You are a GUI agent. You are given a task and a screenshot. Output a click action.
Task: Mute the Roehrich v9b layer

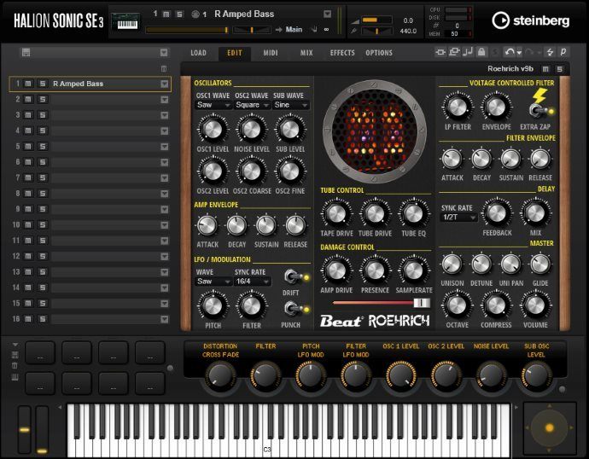pyautogui.click(x=545, y=69)
